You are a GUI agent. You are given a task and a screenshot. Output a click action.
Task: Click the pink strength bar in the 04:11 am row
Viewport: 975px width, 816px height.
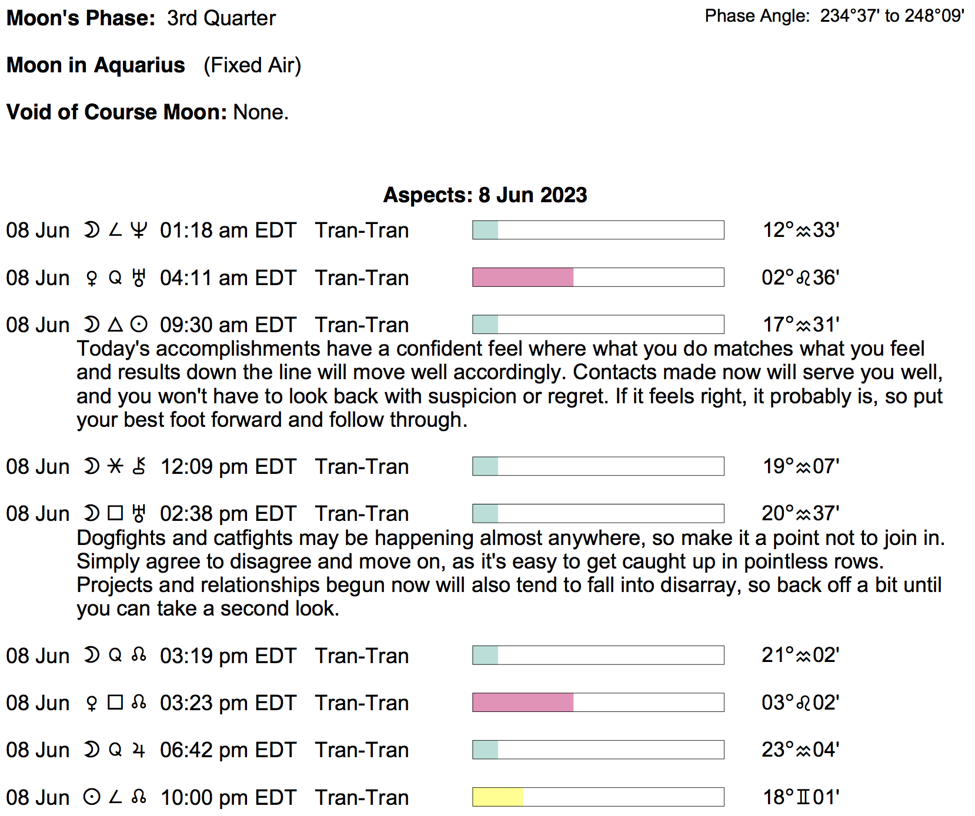coord(523,277)
